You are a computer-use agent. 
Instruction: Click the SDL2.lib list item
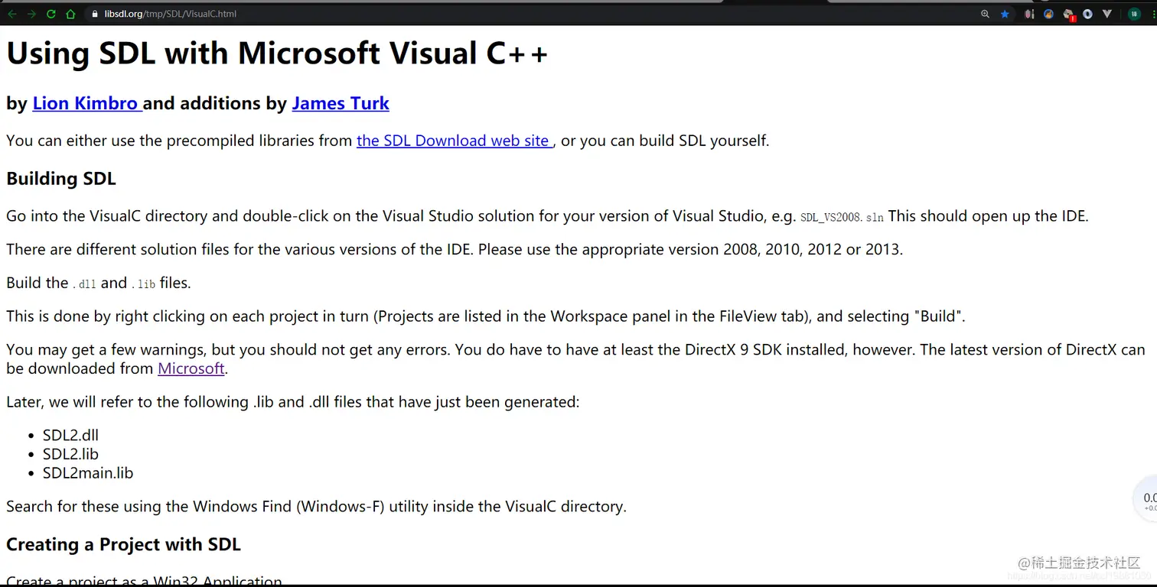tap(70, 454)
